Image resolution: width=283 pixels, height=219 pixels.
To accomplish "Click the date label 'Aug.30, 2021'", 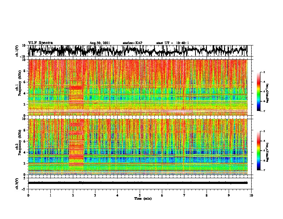I will 100,43.
